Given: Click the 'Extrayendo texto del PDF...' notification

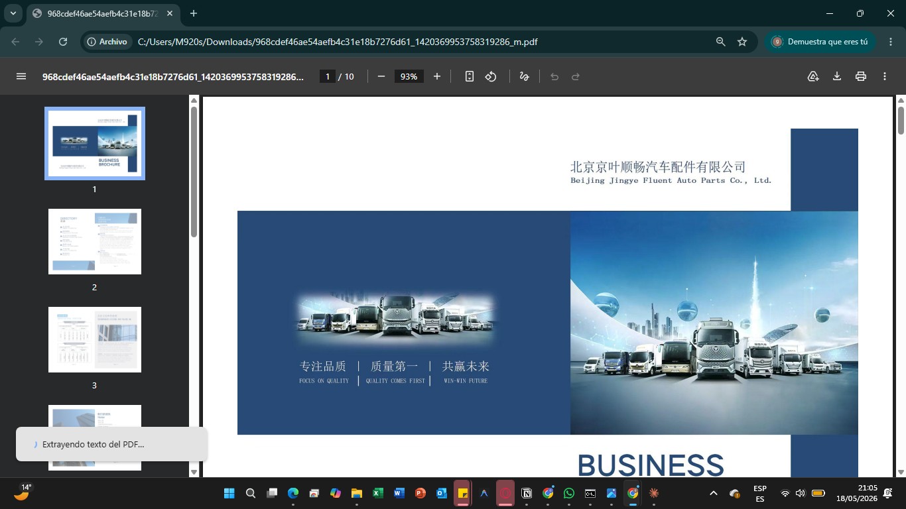Looking at the screenshot, I should pos(111,444).
